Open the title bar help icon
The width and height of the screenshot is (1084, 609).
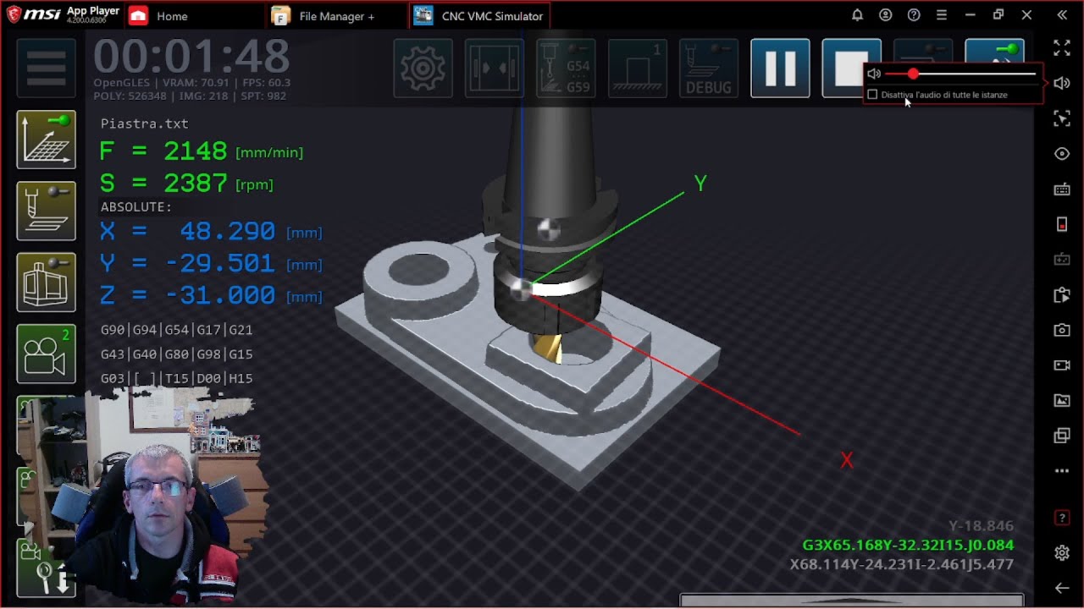point(914,15)
